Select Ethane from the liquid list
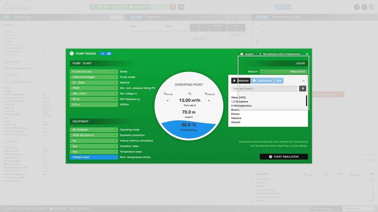Image resolution: width=378 pixels, height=212 pixels. tap(235, 114)
